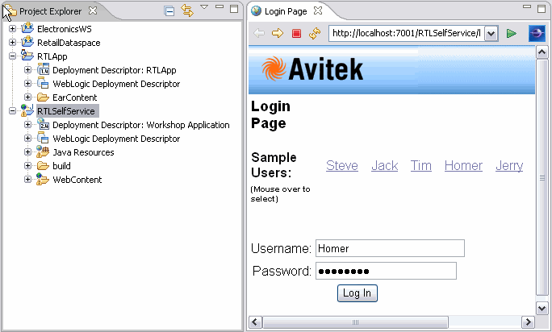Viewport: 552px width, 332px height.
Task: Click the horizontal scrollbar thumb
Action: (355, 322)
